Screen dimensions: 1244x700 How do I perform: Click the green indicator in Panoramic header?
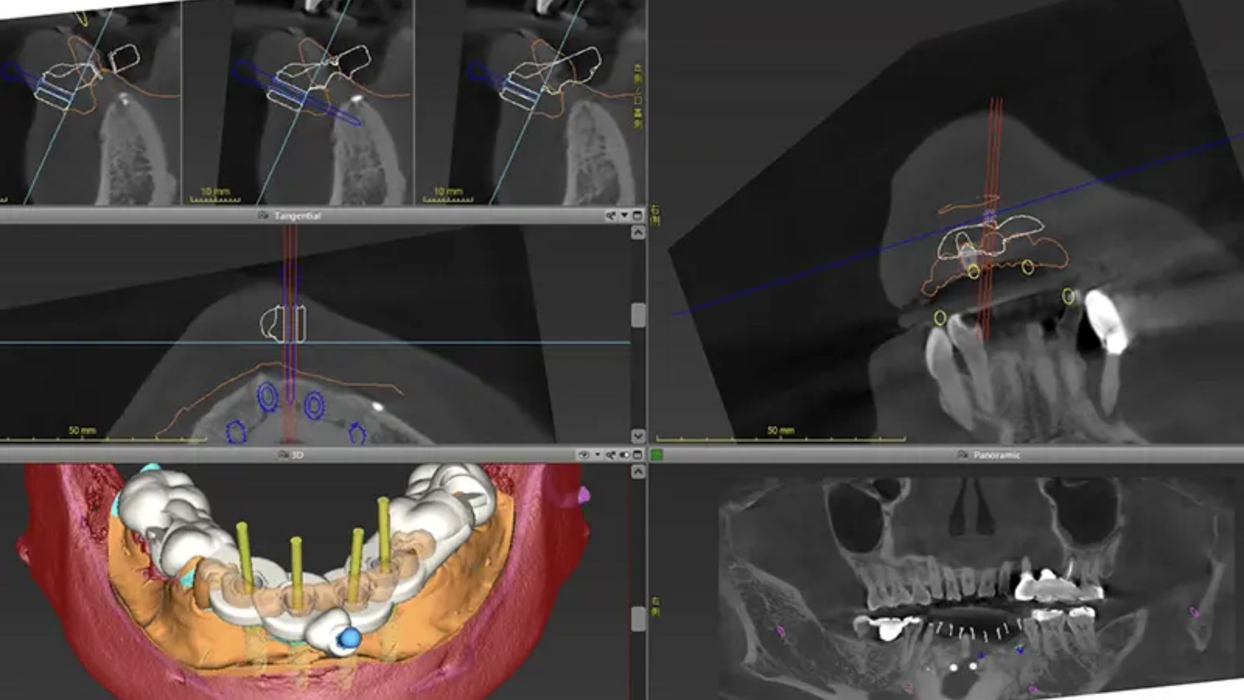[x=657, y=455]
